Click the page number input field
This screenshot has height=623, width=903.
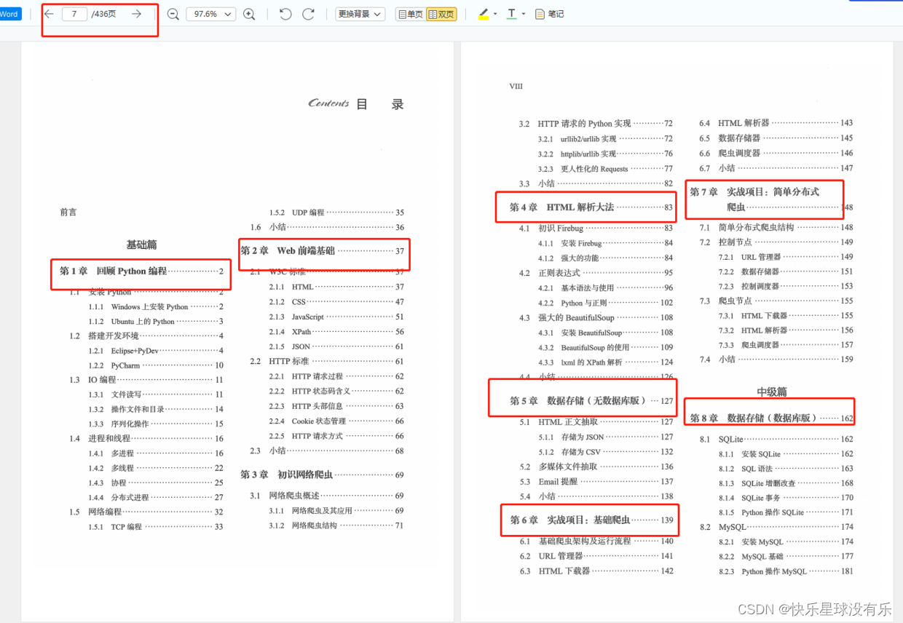coord(74,14)
